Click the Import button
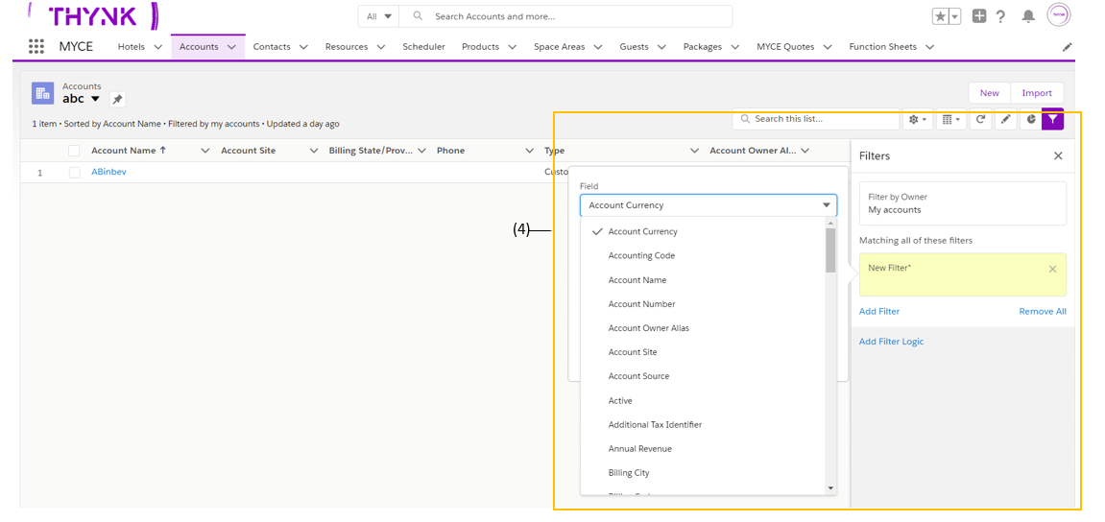 (x=1037, y=93)
